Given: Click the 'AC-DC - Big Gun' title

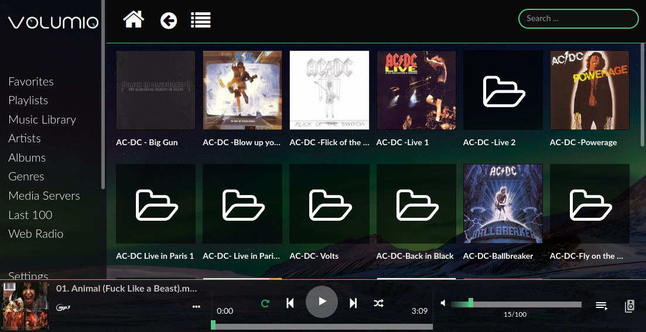Looking at the screenshot, I should 147,142.
